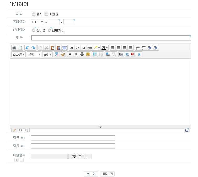
Task: Expand the 스타일 style dropdown
Action: 18,55
